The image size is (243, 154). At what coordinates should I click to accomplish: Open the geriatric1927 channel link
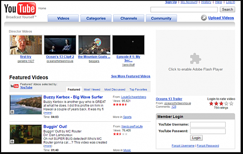tap(26, 61)
